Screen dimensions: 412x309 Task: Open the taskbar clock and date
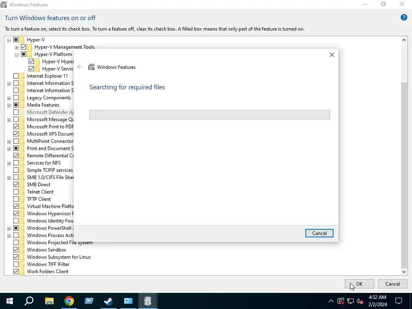click(377, 301)
